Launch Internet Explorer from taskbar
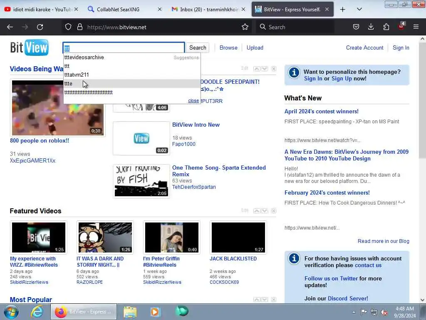 pyautogui.click(x=37, y=312)
